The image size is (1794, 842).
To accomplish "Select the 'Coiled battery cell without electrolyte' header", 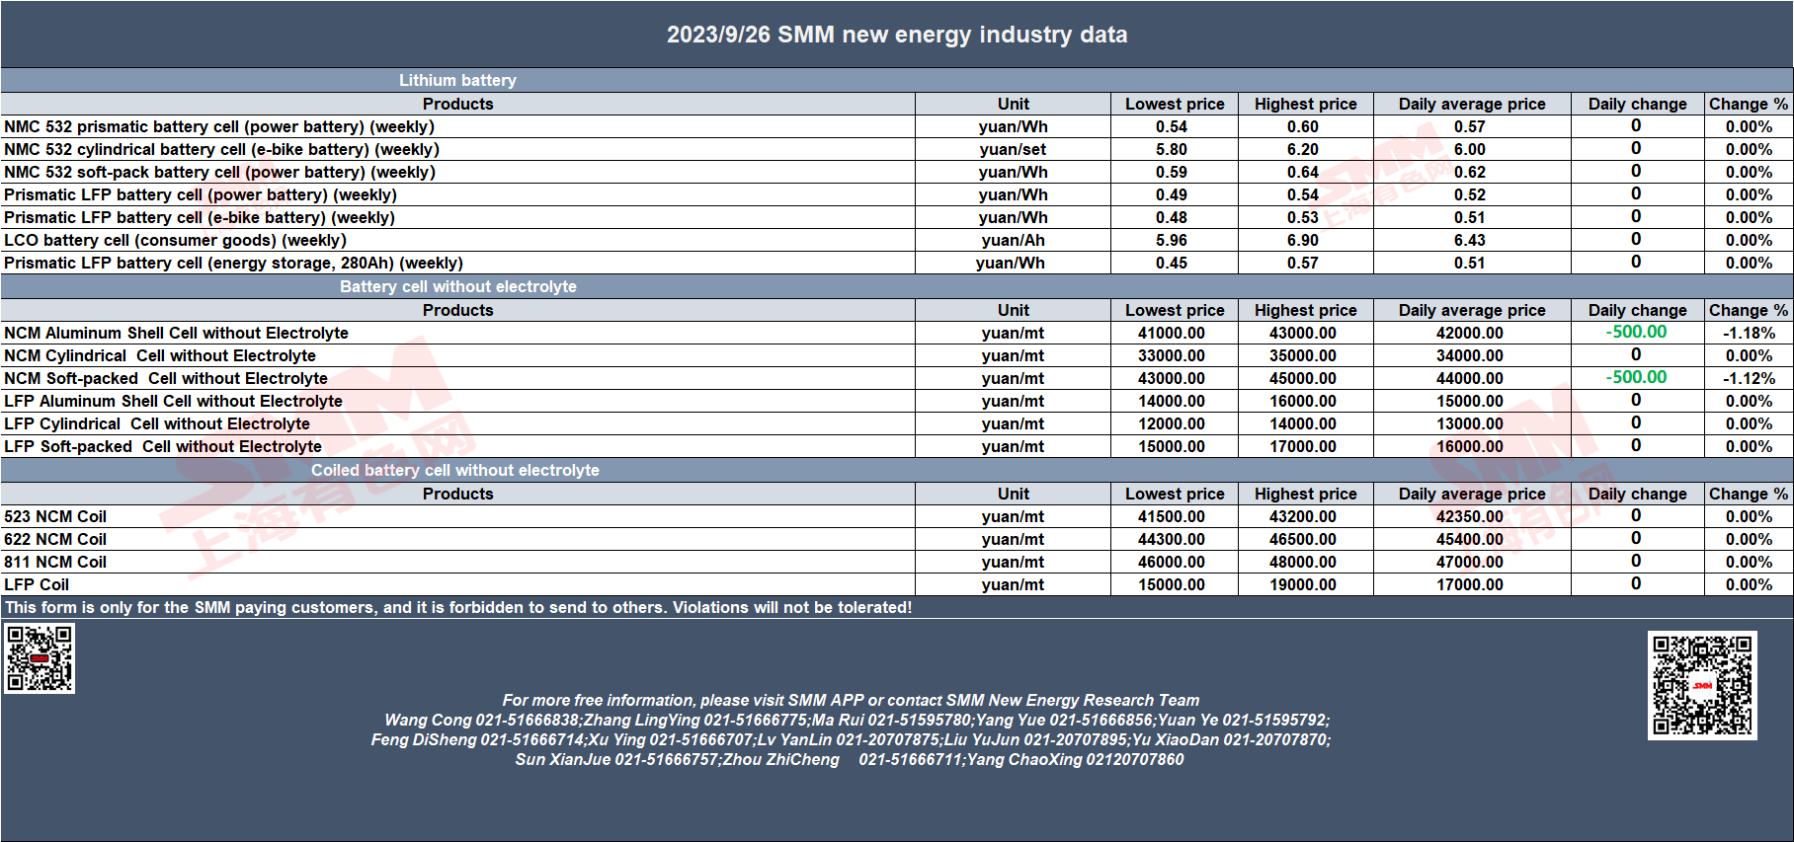I will [x=455, y=470].
